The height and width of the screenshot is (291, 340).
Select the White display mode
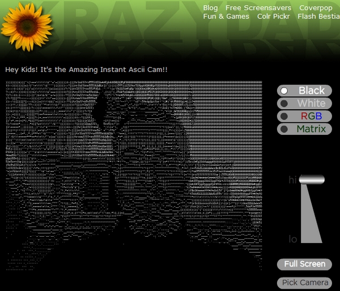point(304,104)
